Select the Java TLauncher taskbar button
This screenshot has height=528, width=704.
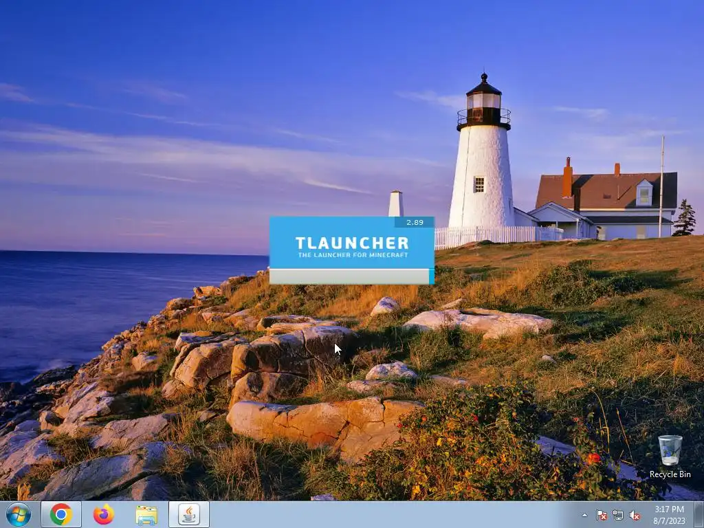point(189,514)
